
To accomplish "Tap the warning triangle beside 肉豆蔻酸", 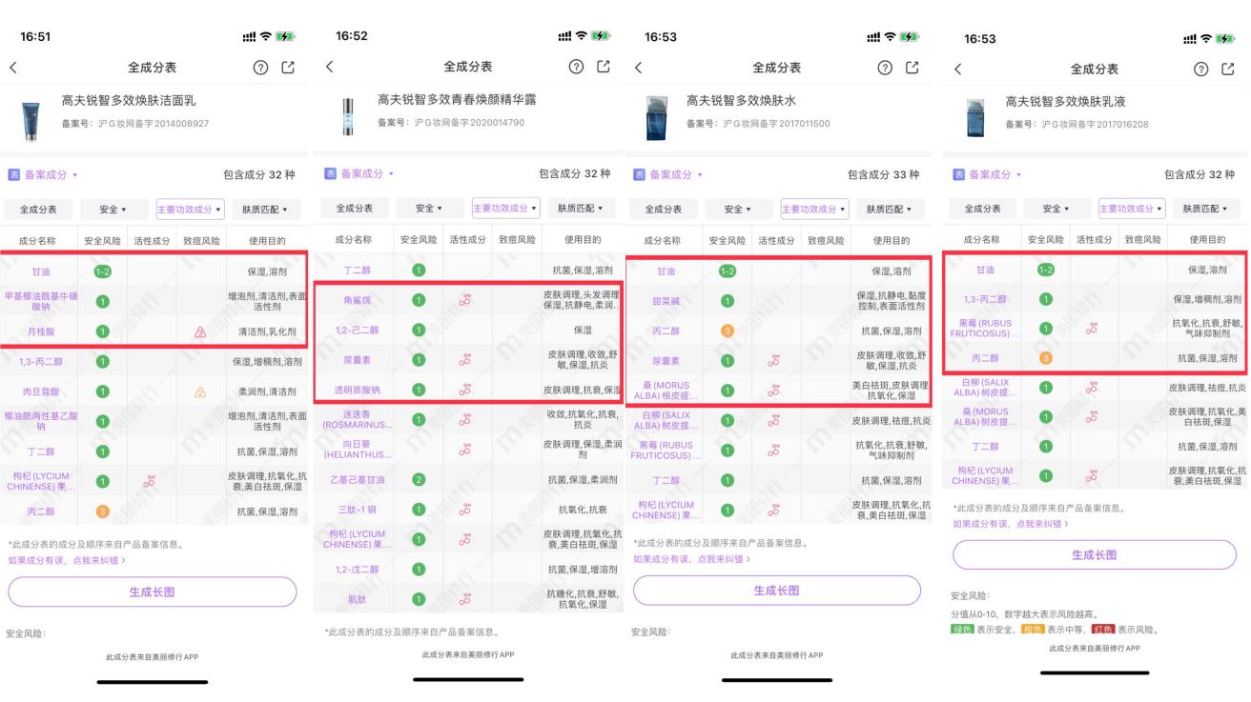I will coord(198,392).
